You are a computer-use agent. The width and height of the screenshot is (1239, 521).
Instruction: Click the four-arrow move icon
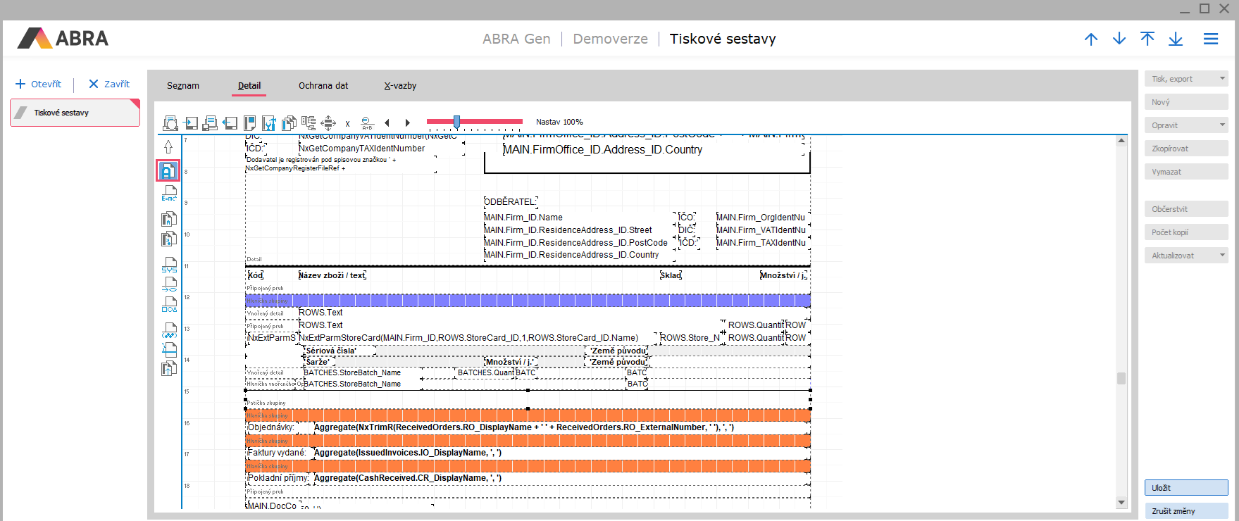click(328, 123)
